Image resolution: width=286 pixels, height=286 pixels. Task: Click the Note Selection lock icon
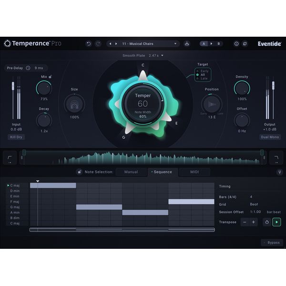[x=79, y=172]
